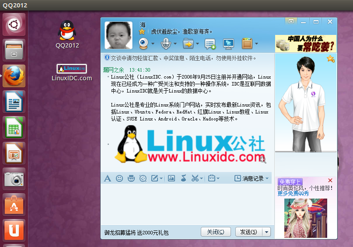The height and width of the screenshot is (247, 353).
Task: Send a window shake nudge icon
Action: pos(143,178)
